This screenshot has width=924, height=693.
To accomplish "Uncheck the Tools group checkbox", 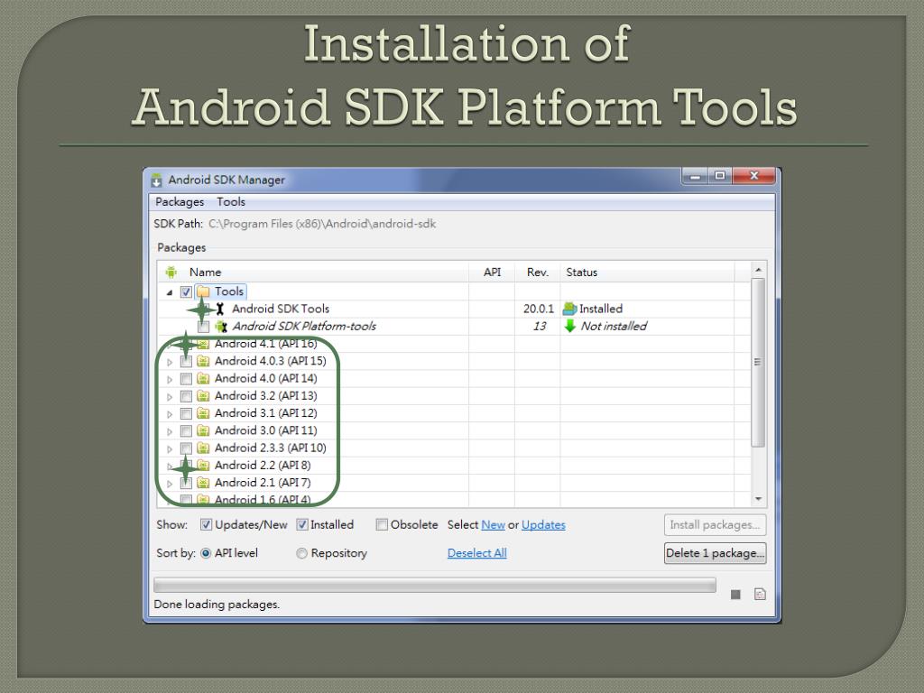I will tap(186, 291).
